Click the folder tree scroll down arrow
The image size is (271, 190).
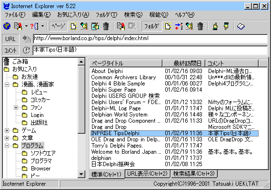(x=81, y=174)
